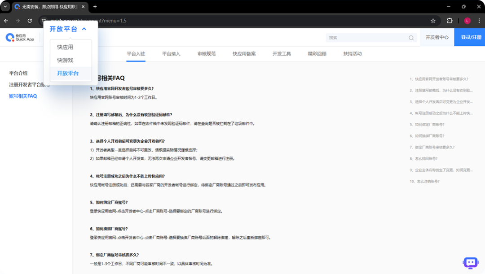Choose 快游戏 in the dropdown menu
This screenshot has width=485, height=274.
65,60
